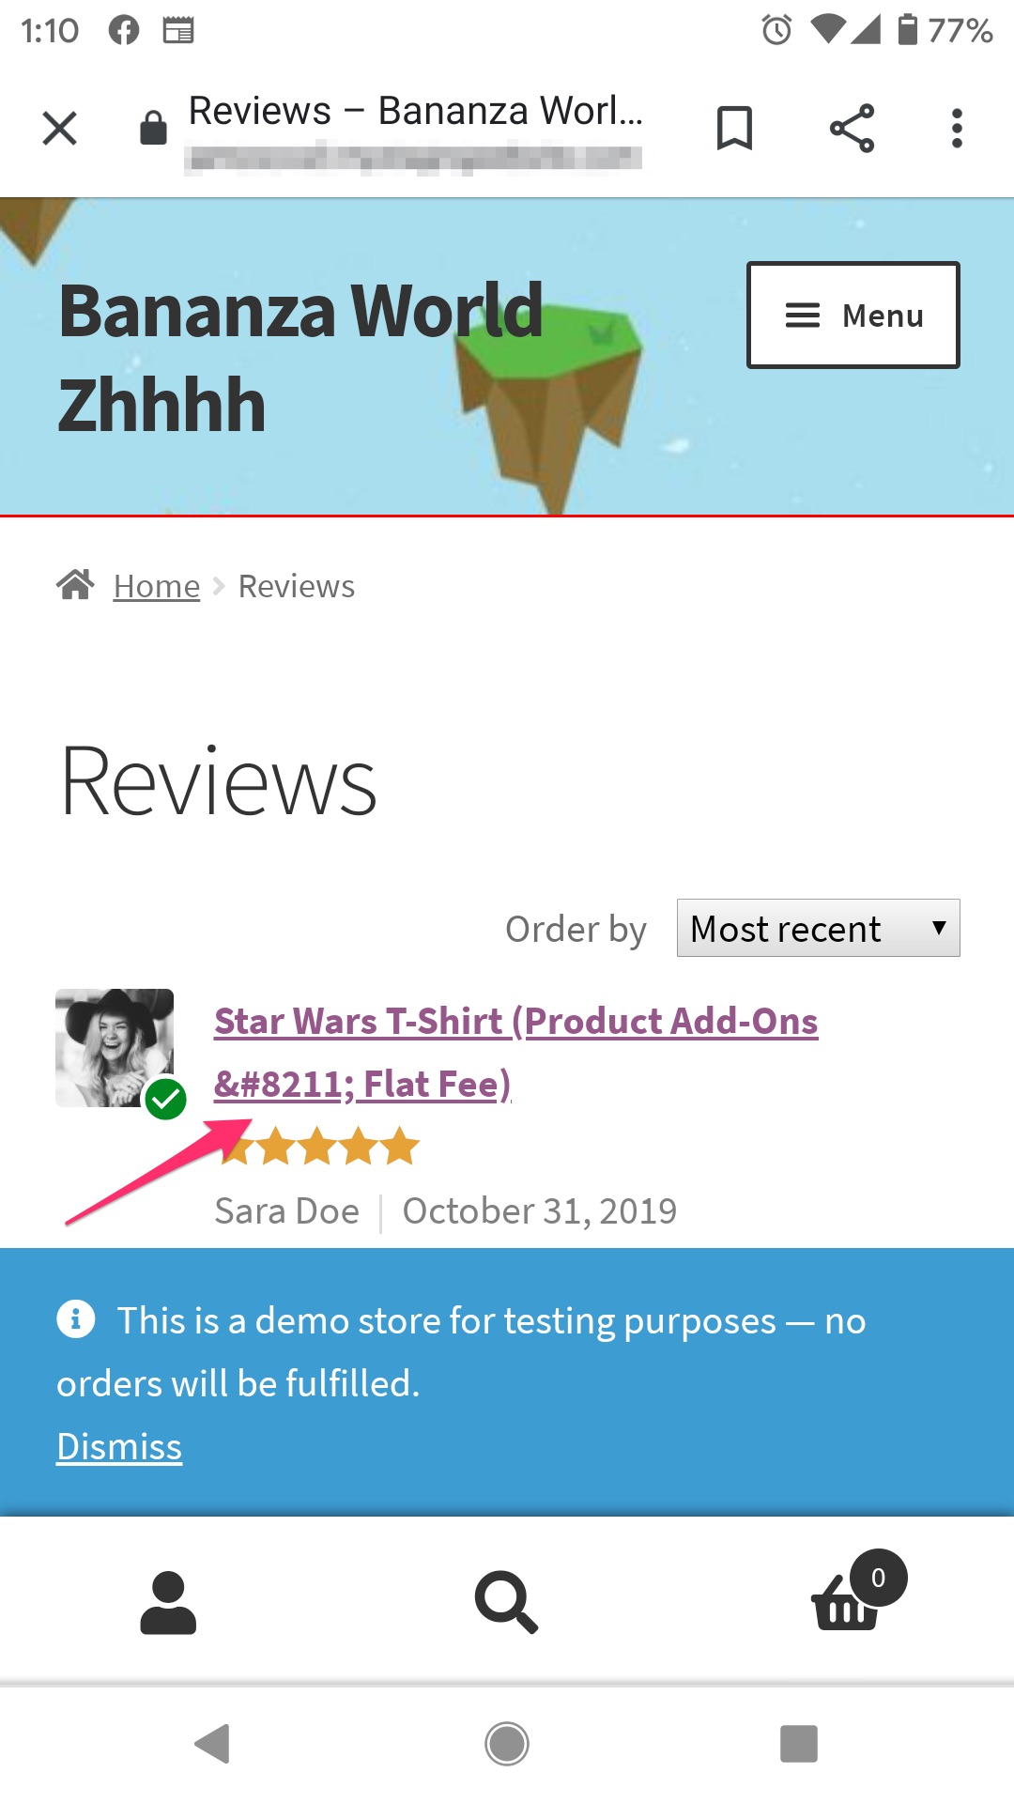Viewport: 1014px width, 1803px height.
Task: Dismiss the demo store notice
Action: coord(118,1446)
